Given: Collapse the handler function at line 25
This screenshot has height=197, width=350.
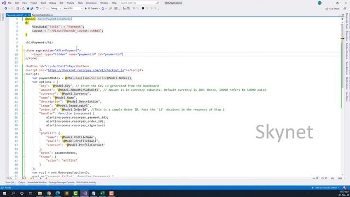Looking at the screenshot, I should [x=24, y=113].
